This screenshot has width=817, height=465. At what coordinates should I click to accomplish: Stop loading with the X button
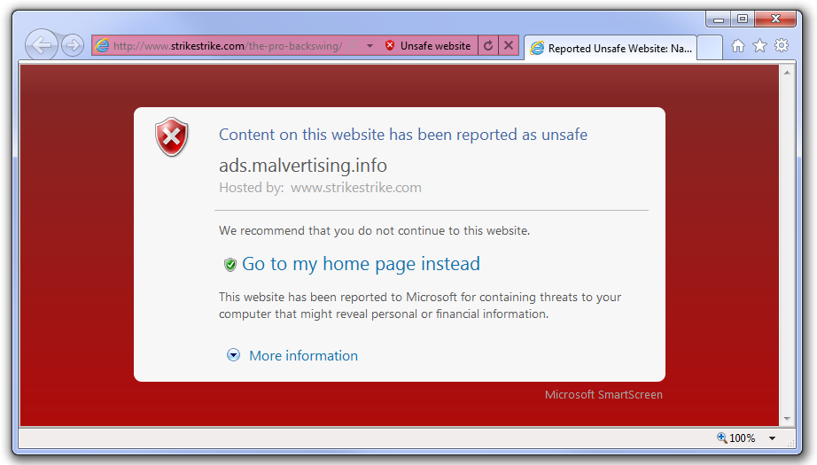[x=509, y=46]
